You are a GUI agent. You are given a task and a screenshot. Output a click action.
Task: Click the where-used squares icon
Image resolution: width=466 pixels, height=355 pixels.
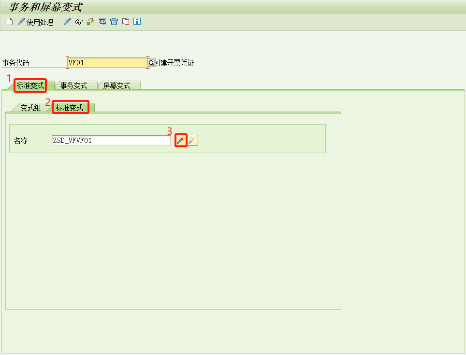91,21
